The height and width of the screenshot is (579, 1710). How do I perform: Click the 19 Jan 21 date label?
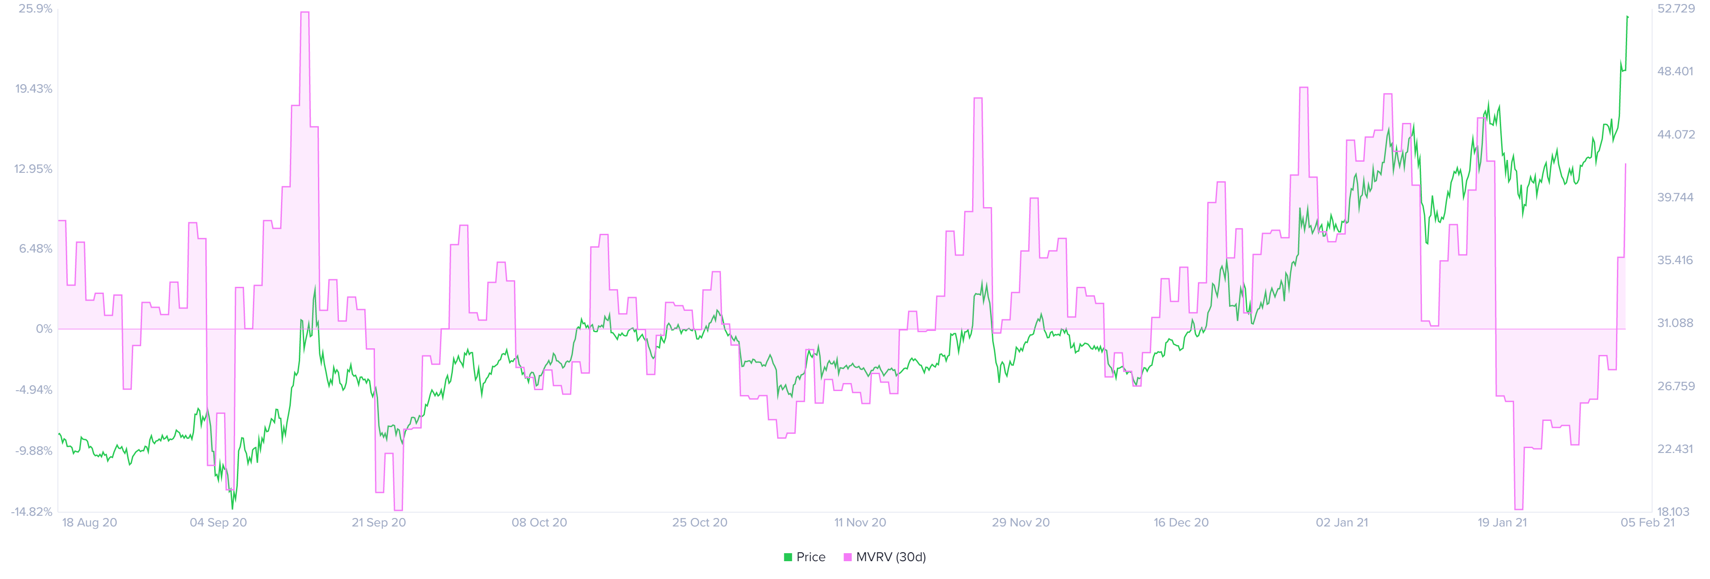click(1502, 522)
